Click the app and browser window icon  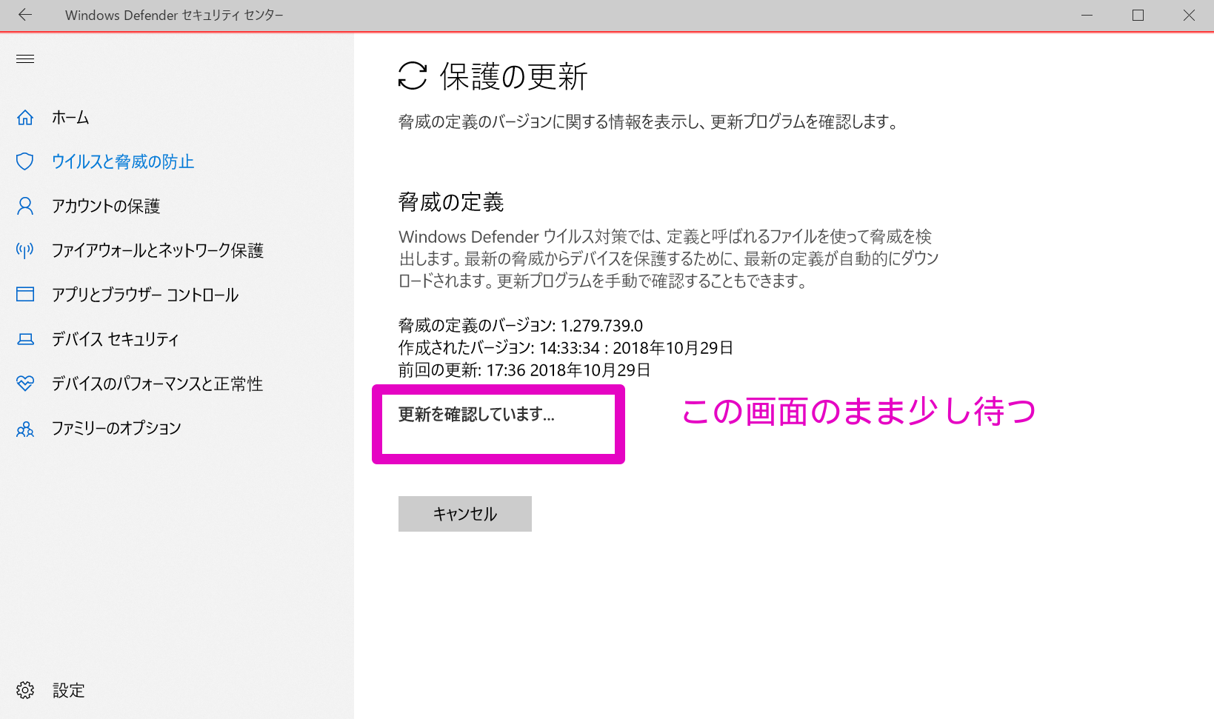click(x=25, y=295)
